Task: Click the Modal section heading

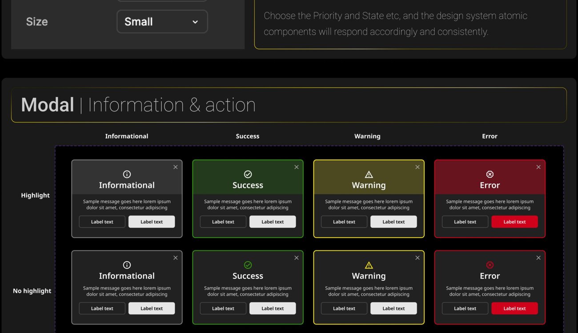Action: click(138, 105)
